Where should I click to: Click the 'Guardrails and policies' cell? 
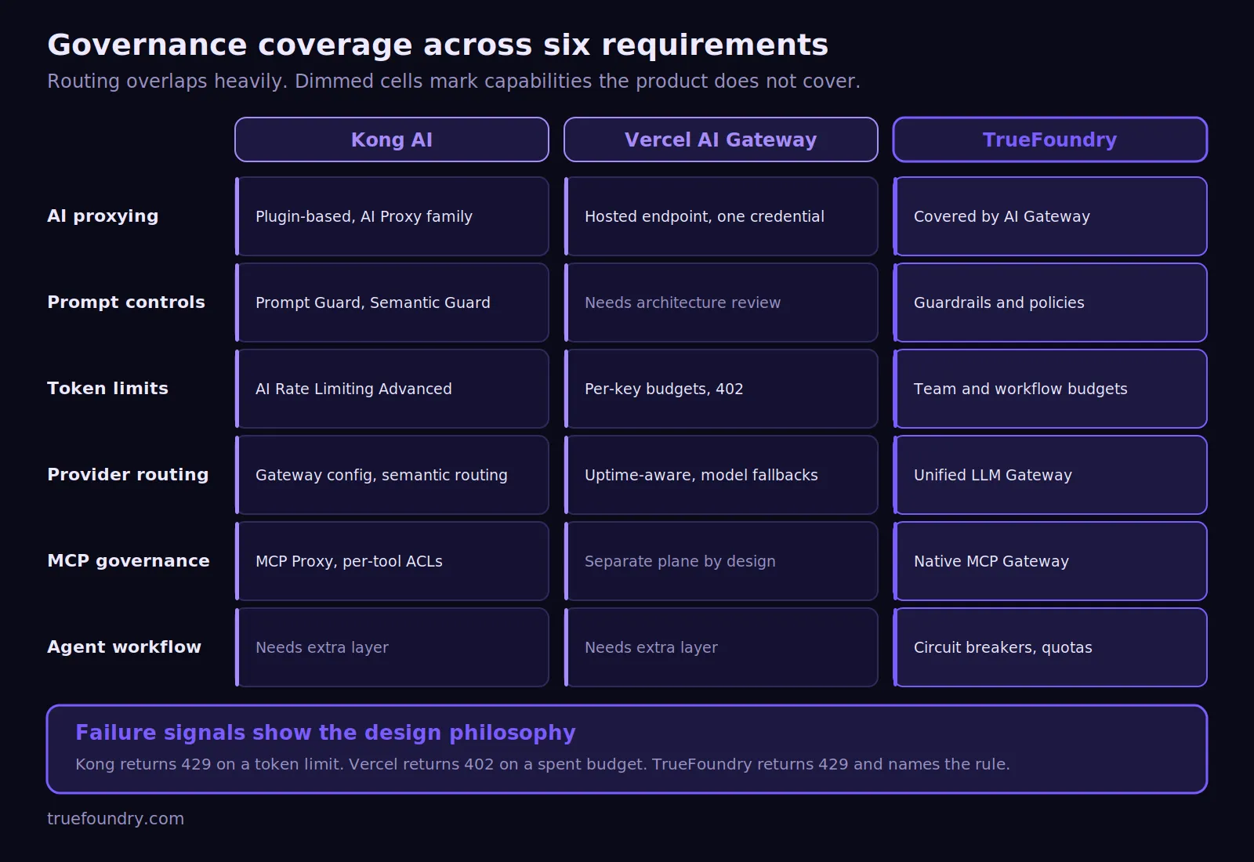point(1050,302)
